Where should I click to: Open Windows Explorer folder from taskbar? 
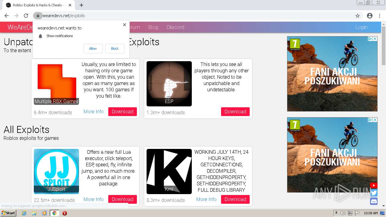coord(34,213)
